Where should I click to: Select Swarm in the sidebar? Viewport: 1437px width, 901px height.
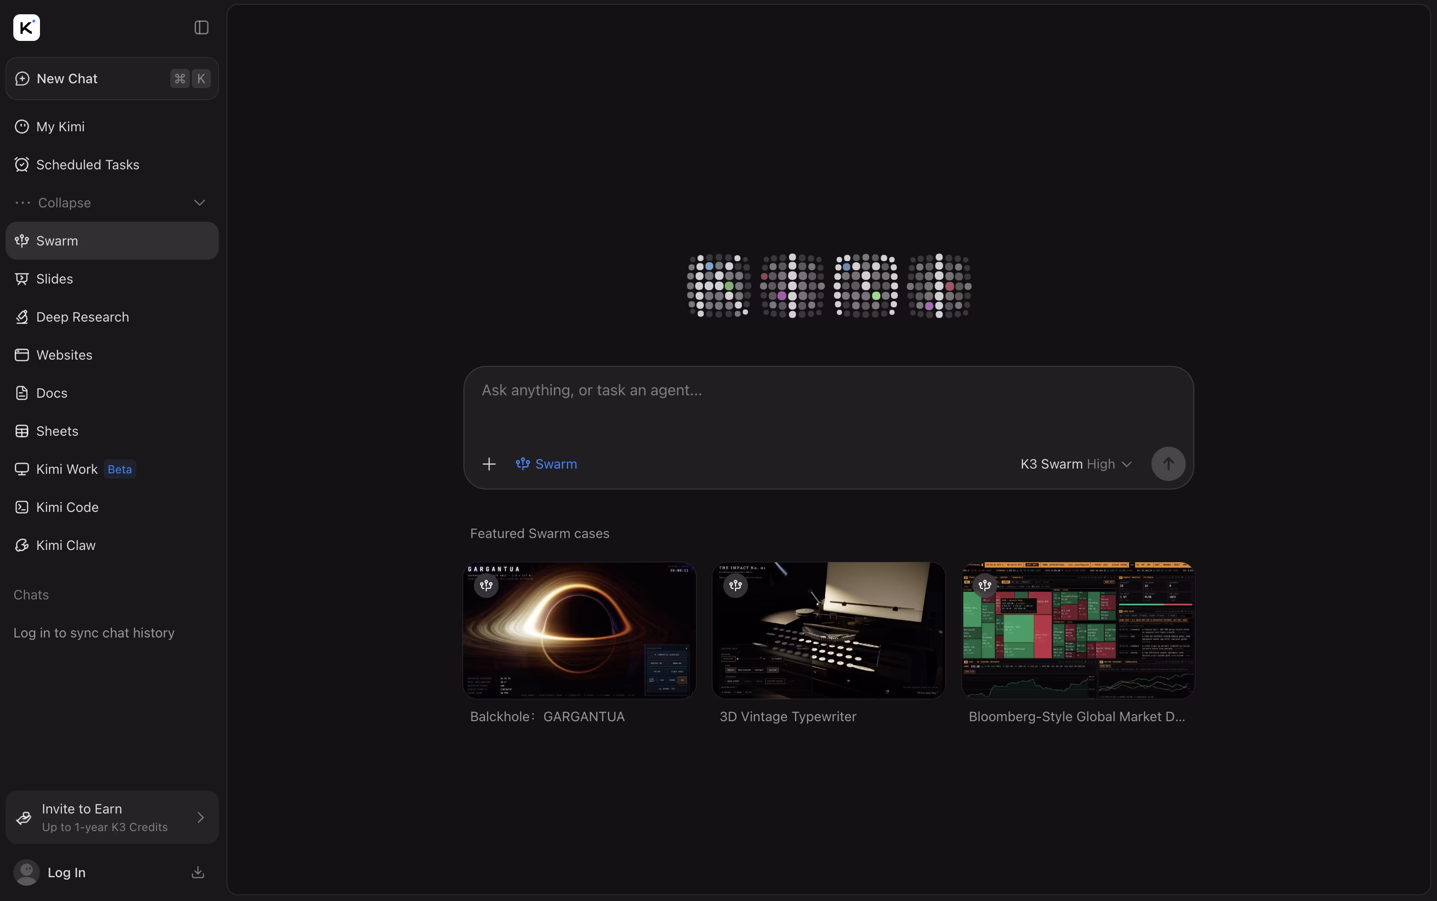pos(112,241)
